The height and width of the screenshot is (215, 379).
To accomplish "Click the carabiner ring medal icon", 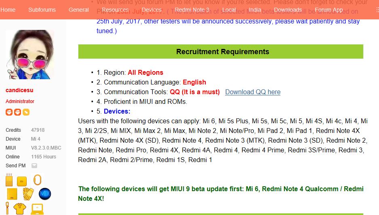I will 37,180.
